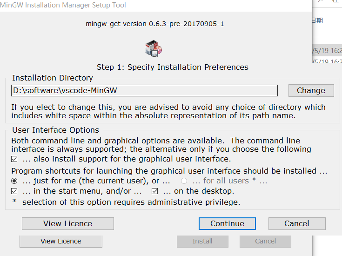
Task: Click the Step 1 installation preferences heading
Action: pyautogui.click(x=172, y=67)
